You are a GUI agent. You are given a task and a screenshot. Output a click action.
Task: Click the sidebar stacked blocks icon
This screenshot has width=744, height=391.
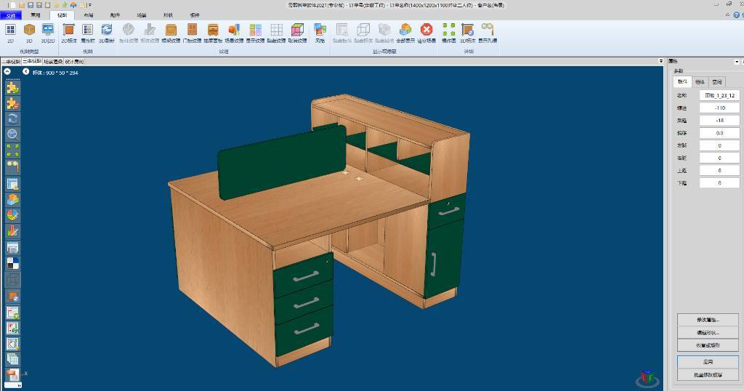click(13, 199)
